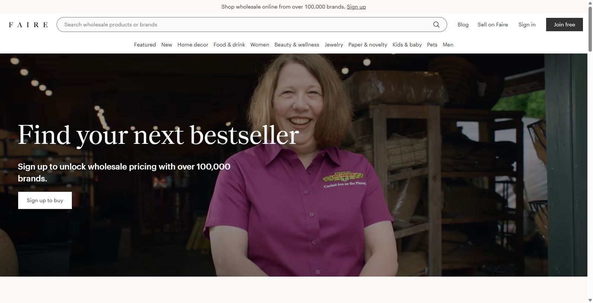Open Paper & novelty category
The height and width of the screenshot is (303, 593).
(368, 45)
